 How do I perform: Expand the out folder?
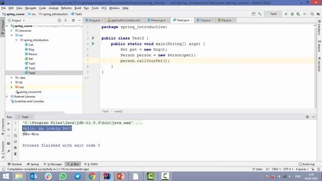point(12,87)
